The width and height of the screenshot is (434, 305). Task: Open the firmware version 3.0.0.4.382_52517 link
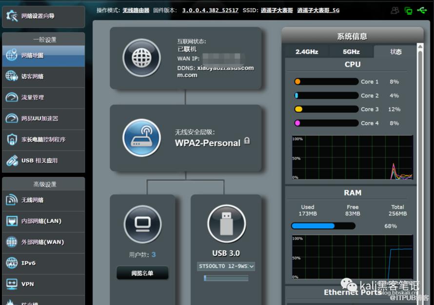(x=210, y=10)
